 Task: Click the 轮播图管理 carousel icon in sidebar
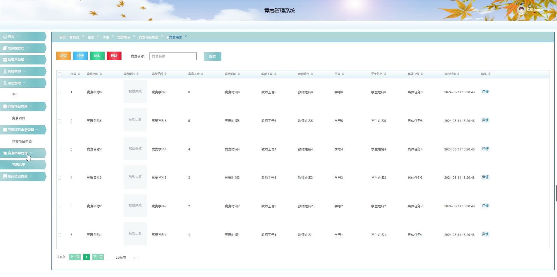point(5,48)
